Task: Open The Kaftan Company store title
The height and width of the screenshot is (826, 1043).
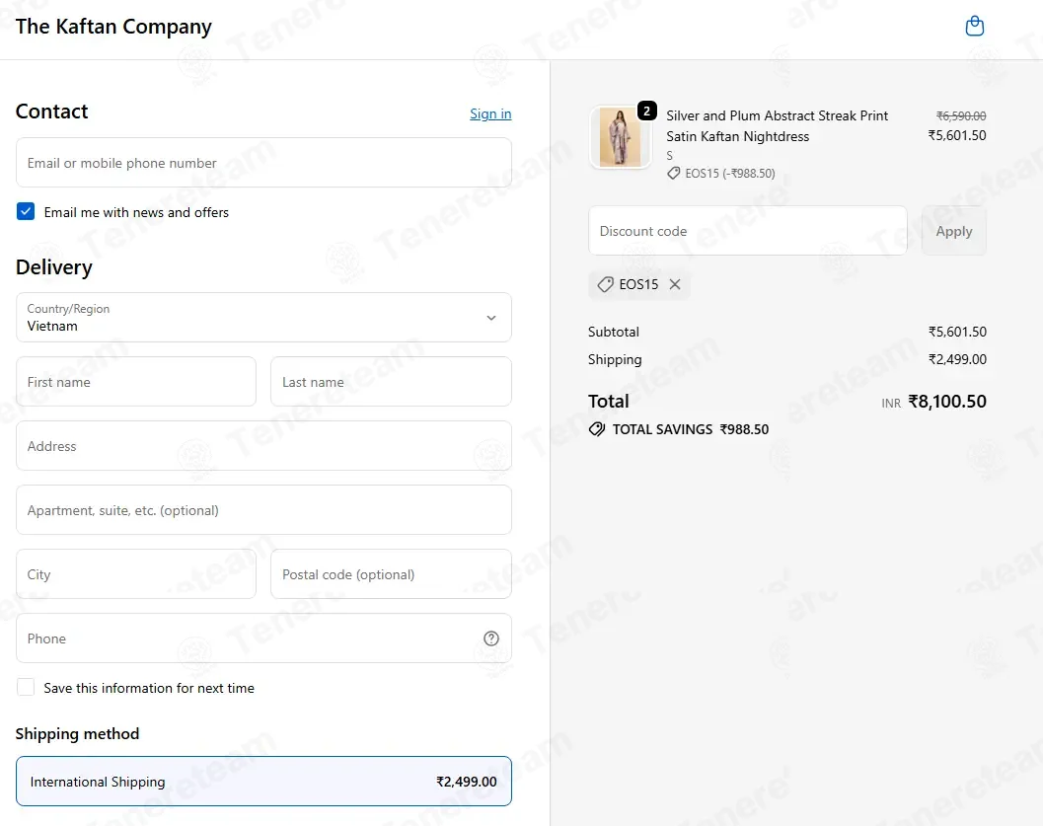Action: [113, 27]
